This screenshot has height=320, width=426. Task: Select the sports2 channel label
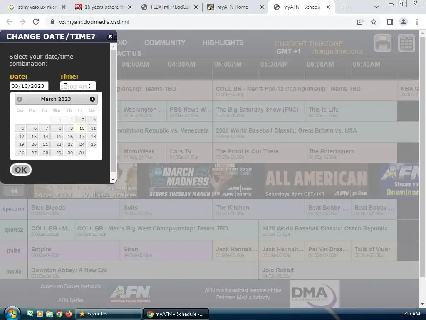(x=14, y=230)
